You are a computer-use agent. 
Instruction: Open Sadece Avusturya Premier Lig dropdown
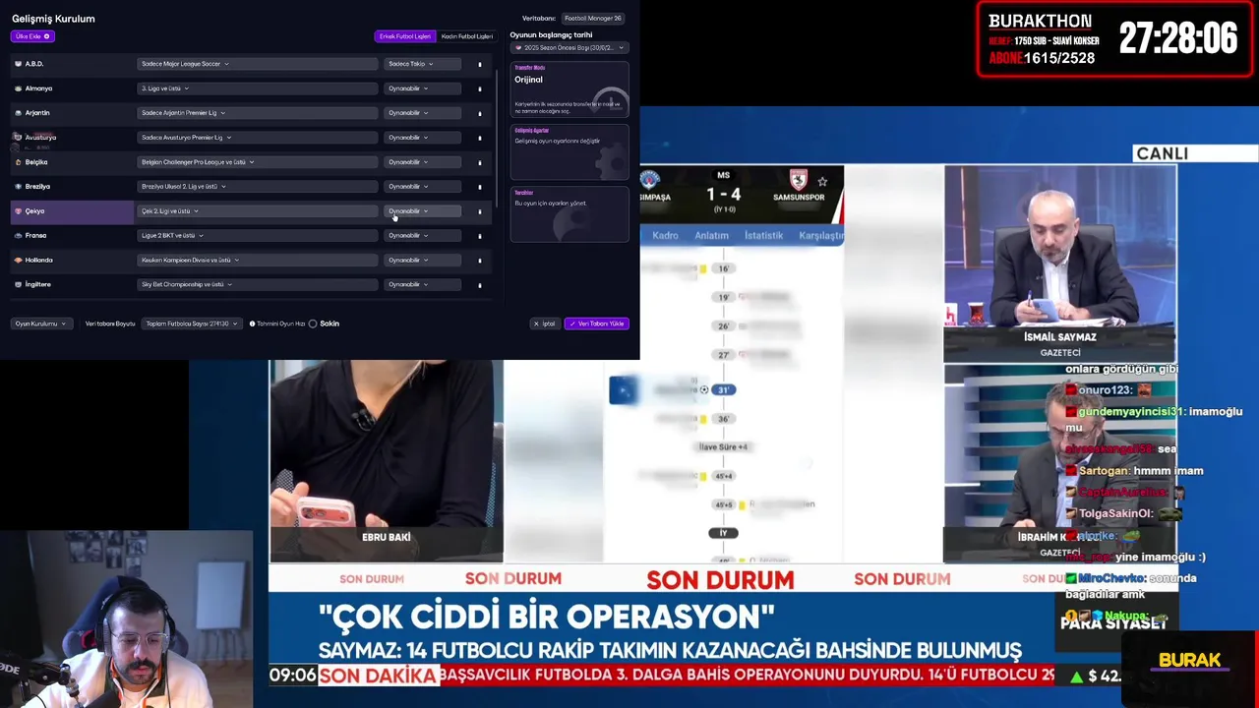256,138
